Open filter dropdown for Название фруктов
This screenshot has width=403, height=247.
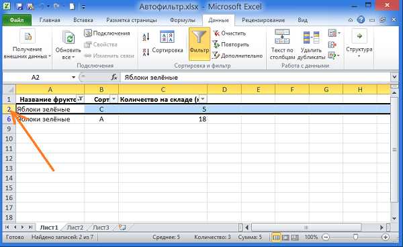click(81, 99)
